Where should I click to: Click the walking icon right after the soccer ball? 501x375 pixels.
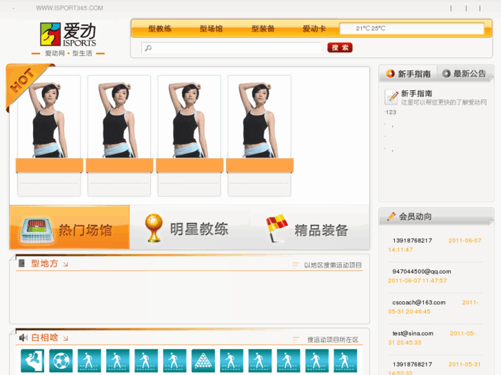90,361
